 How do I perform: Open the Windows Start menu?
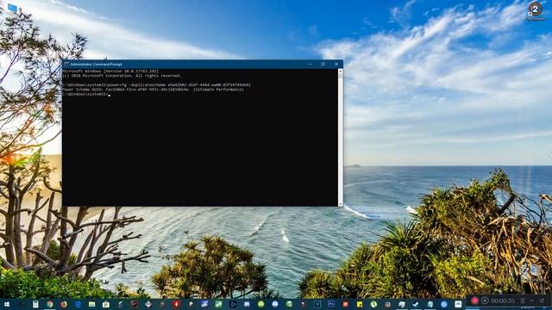6,304
